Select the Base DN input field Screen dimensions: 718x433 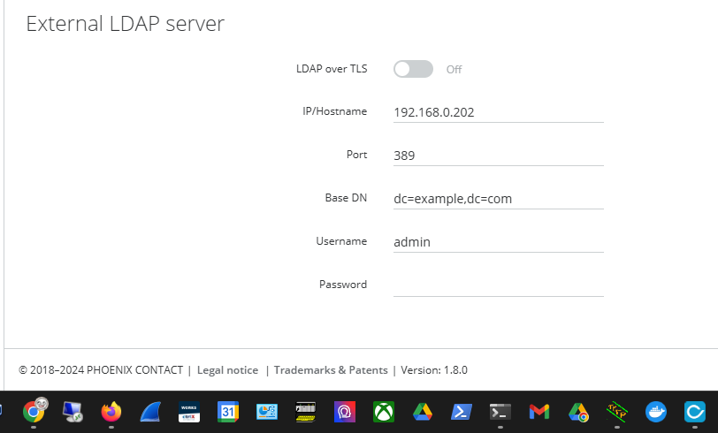point(498,199)
